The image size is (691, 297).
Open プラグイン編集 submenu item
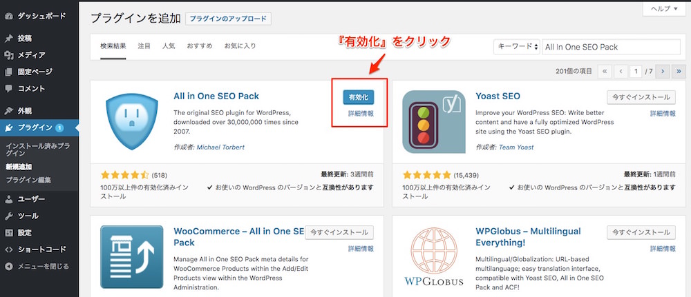(28, 180)
